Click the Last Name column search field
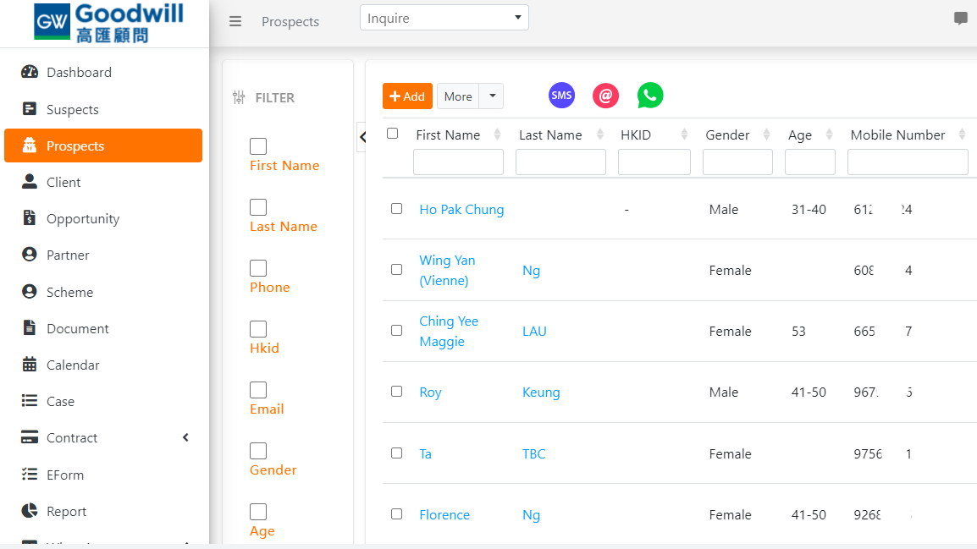Image resolution: width=977 pixels, height=549 pixels. 560,162
